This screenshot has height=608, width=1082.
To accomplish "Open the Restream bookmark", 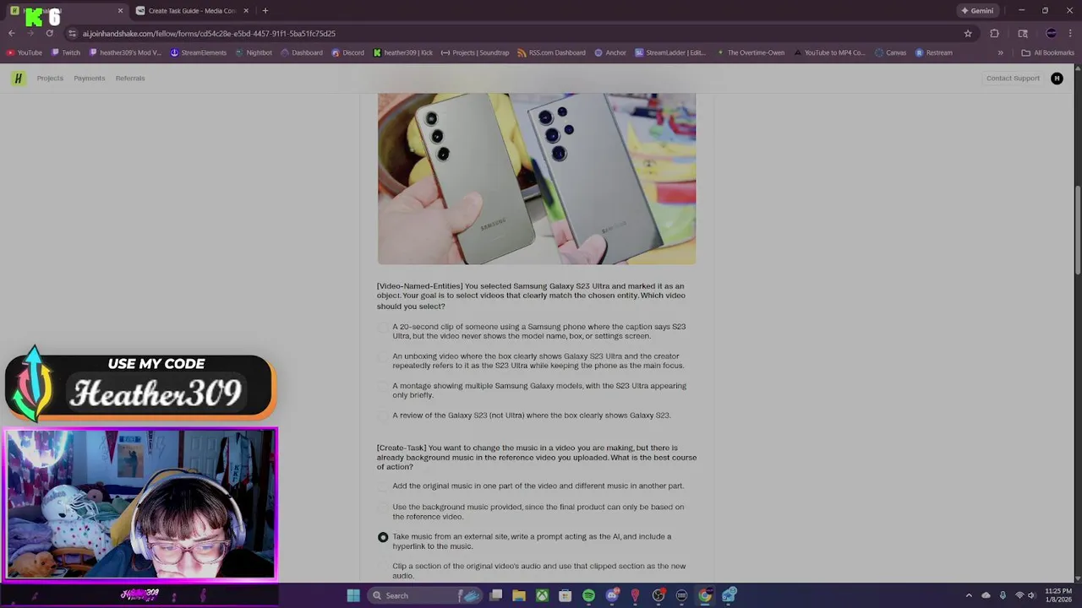I will tap(933, 52).
